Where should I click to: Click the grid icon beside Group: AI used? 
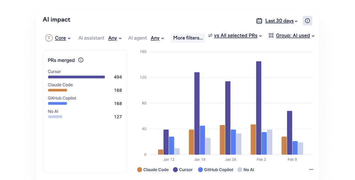[x=271, y=36]
